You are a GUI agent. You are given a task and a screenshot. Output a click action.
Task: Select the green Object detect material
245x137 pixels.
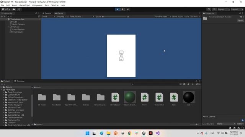pyautogui.click(x=130, y=99)
